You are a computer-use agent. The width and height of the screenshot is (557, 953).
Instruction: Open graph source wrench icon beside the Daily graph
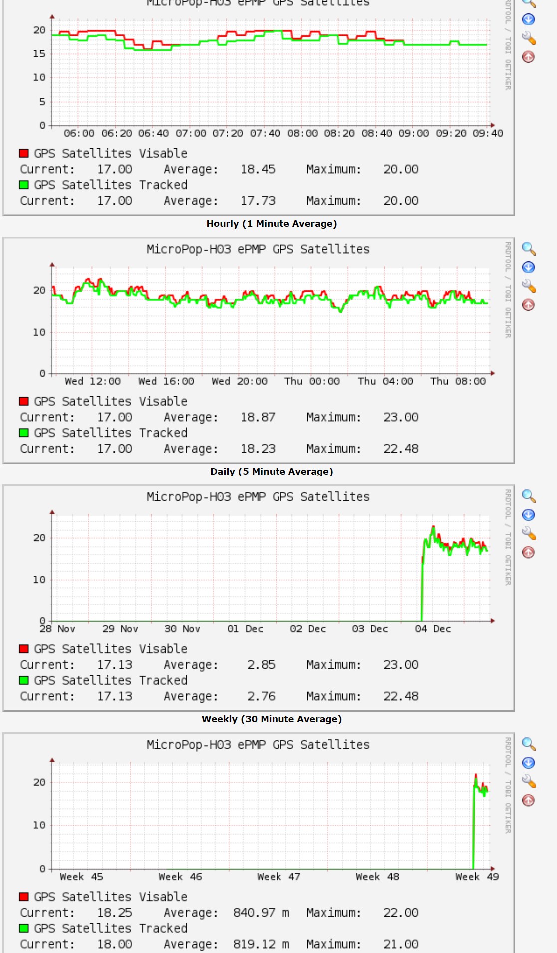529,286
